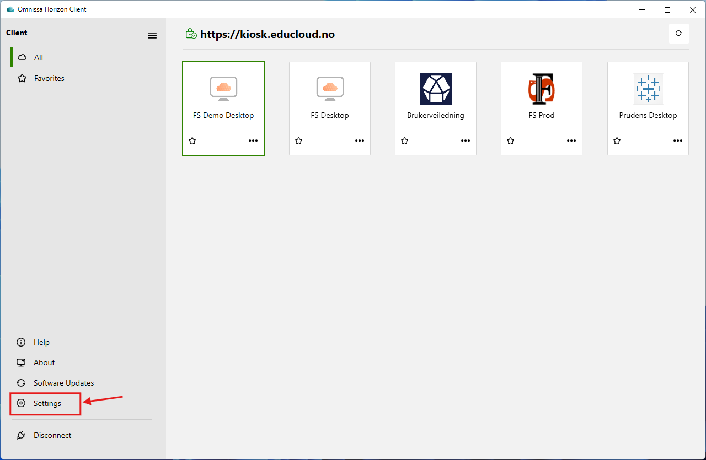Collapse the sidebar with the hamburger icon

[x=152, y=35]
